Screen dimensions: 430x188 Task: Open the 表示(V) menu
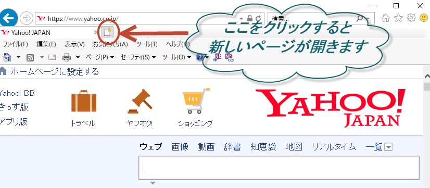tap(74, 44)
